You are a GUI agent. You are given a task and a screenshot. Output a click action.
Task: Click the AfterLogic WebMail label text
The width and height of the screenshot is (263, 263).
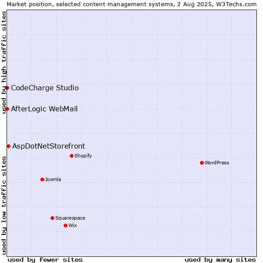[x=44, y=109]
